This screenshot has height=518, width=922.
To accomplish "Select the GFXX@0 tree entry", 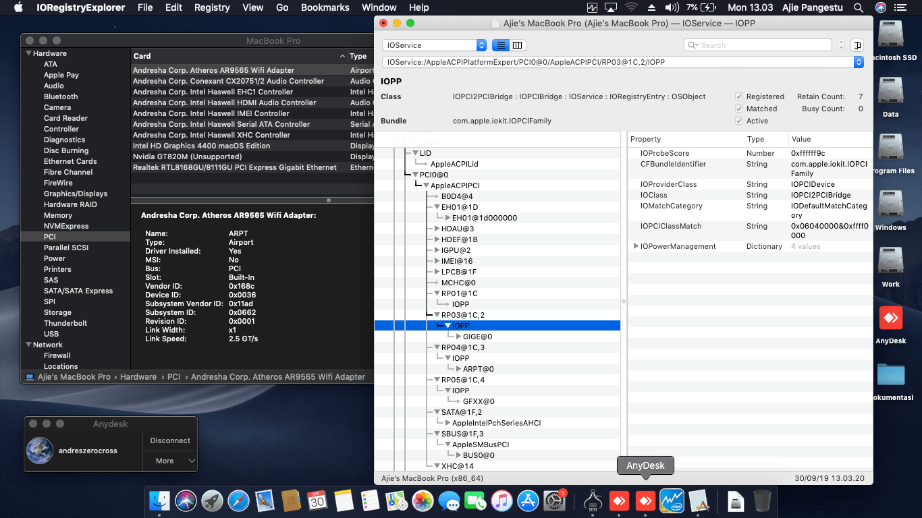I will [479, 401].
